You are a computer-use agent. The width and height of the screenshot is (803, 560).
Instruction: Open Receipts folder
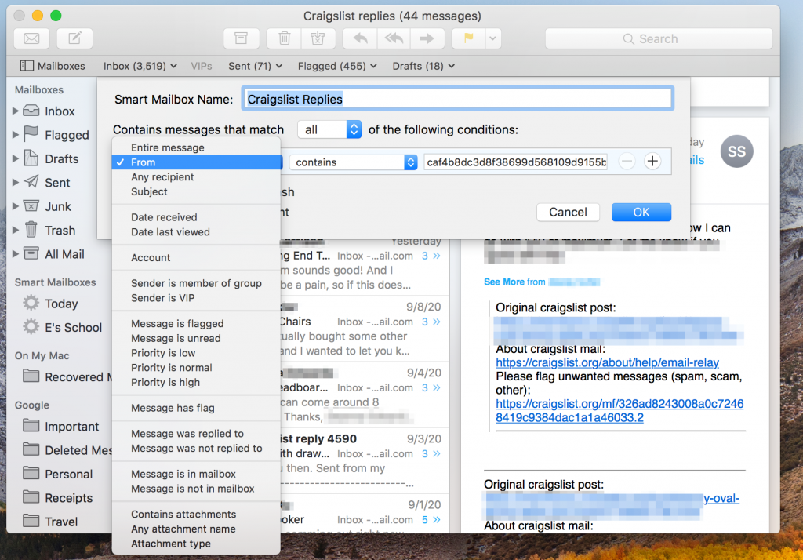pyautogui.click(x=68, y=497)
